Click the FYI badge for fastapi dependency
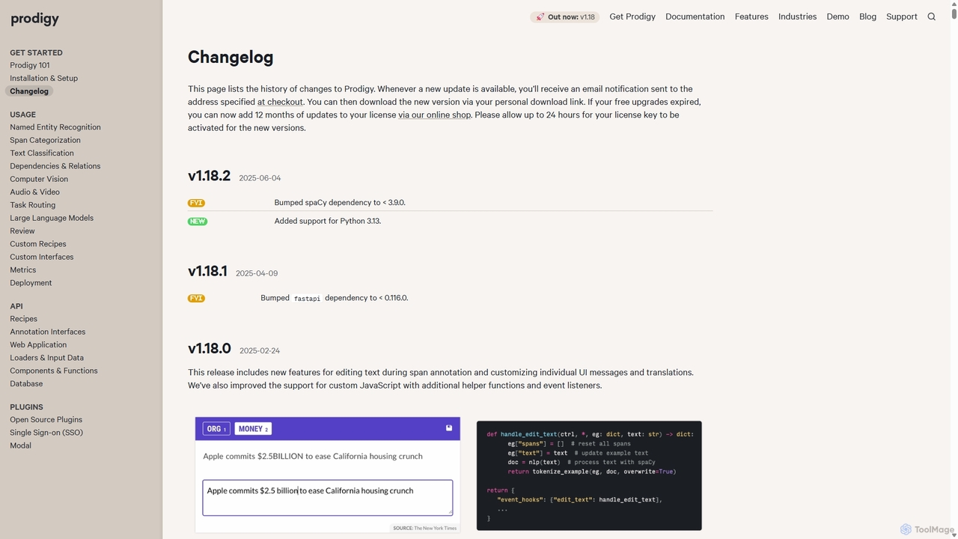This screenshot has height=539, width=958. point(196,298)
